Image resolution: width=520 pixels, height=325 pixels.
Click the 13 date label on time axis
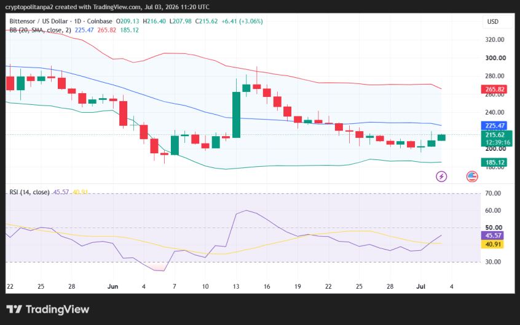236,286
